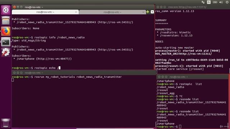Open the network connections indicator
The height and width of the screenshot is (129, 230).
pyautogui.click(x=203, y=2)
